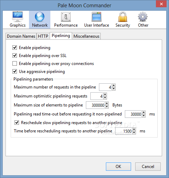Open the User Interface category
The height and width of the screenshot is (178, 169).
(97, 20)
